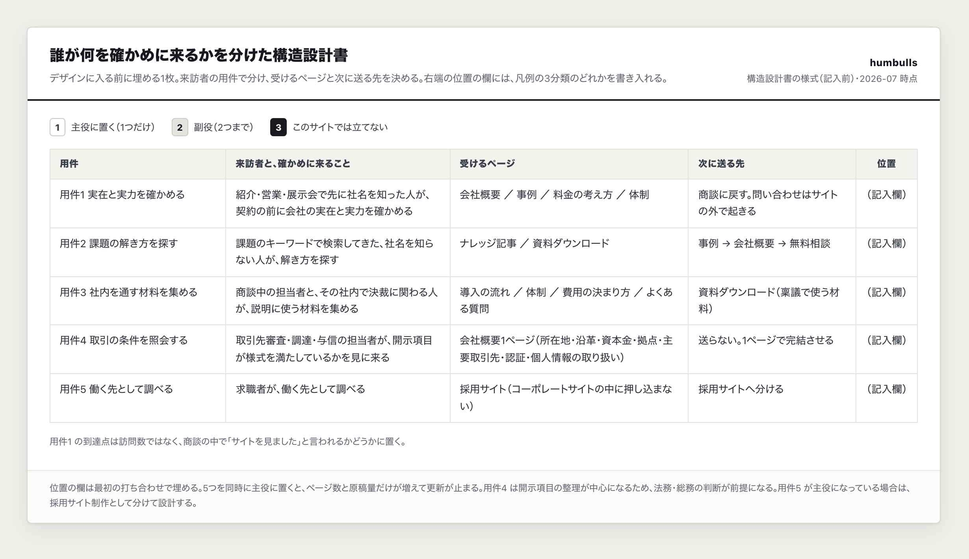Screen dimensions: 969x559
Task: Click the cell starting 商談中の担当者と
Action: click(338, 301)
